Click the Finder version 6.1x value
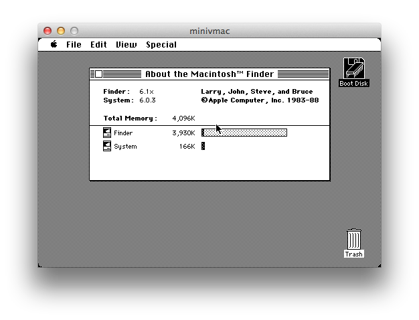 point(146,92)
